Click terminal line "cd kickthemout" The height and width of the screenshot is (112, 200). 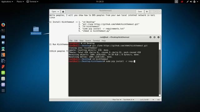point(100,59)
